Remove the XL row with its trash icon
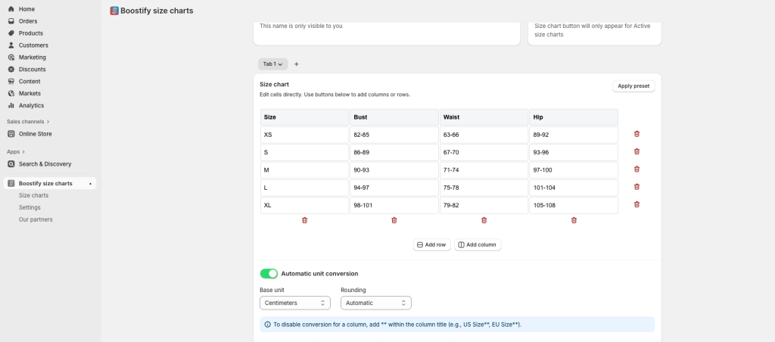The image size is (775, 342). click(636, 204)
